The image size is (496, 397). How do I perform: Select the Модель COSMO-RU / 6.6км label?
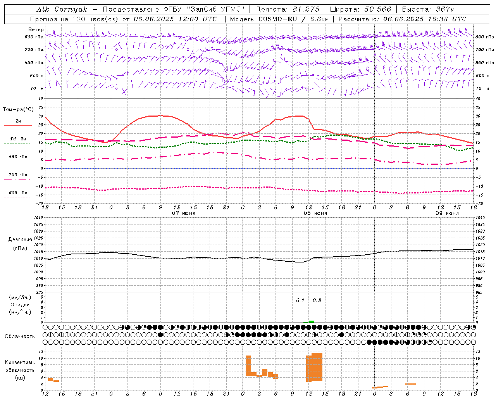coord(279,19)
